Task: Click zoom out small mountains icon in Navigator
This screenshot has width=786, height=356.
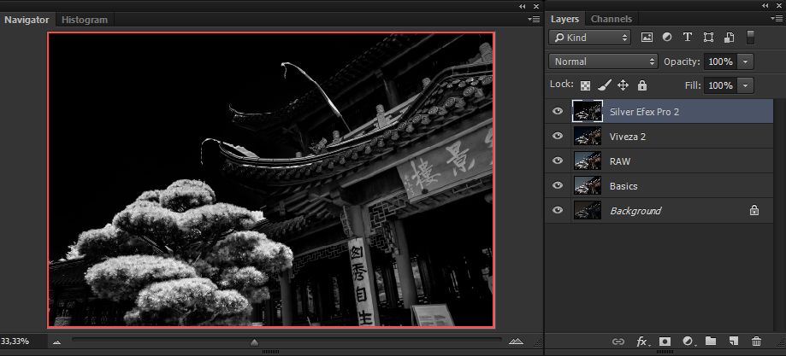Action: coord(56,342)
